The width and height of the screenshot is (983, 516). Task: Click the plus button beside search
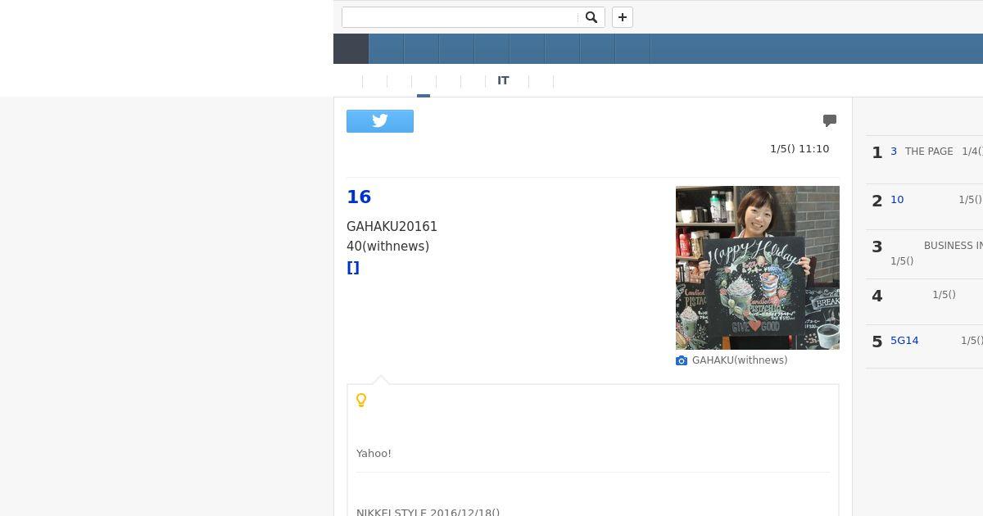point(623,17)
